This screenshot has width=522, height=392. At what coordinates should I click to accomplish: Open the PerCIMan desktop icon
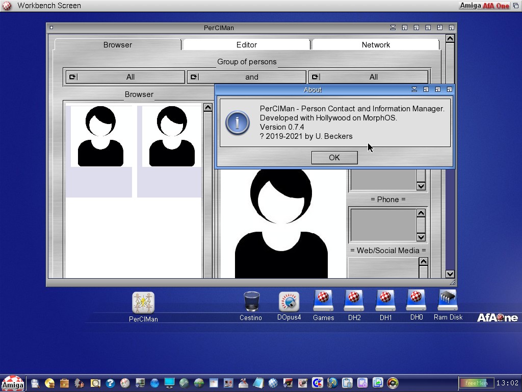(x=143, y=303)
